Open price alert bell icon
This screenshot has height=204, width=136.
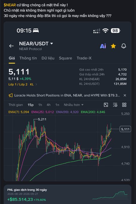pos(123,46)
